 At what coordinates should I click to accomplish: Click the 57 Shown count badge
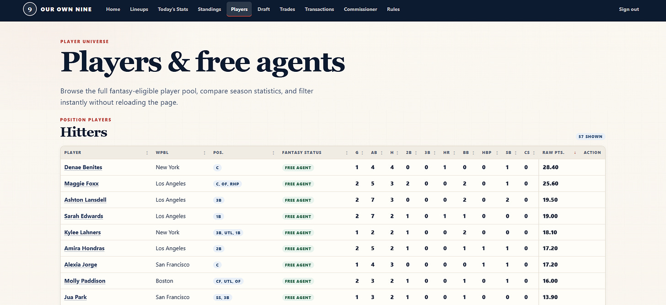(591, 137)
